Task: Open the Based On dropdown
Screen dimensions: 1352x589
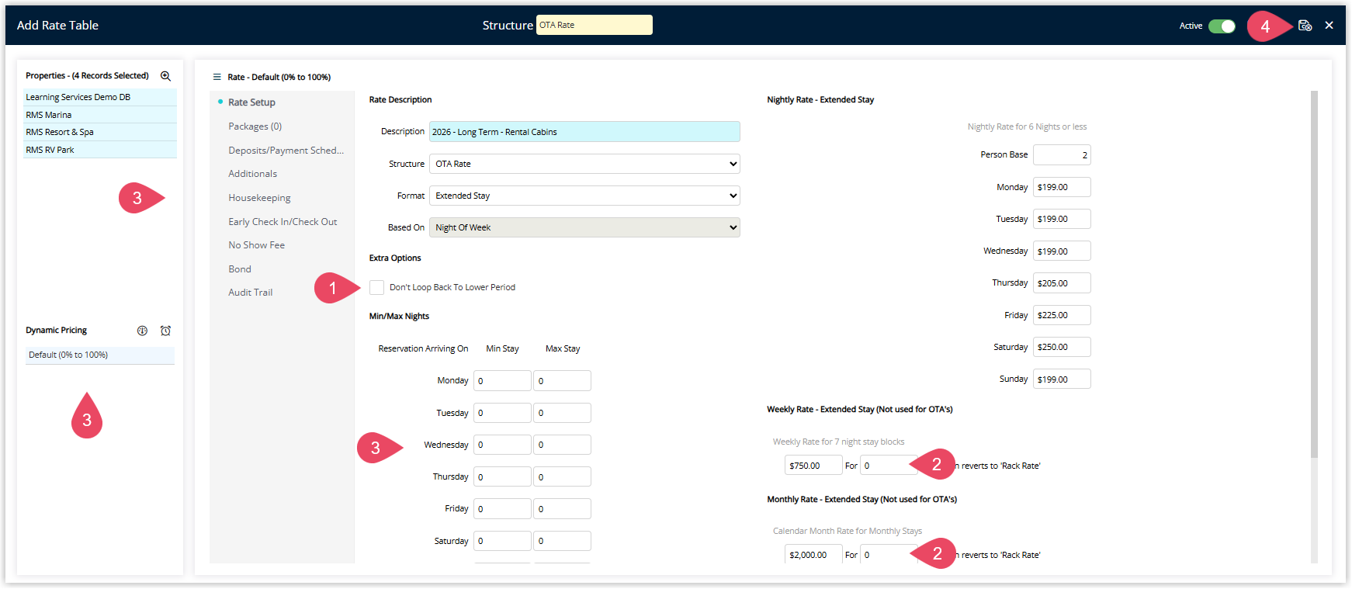Action: (584, 227)
